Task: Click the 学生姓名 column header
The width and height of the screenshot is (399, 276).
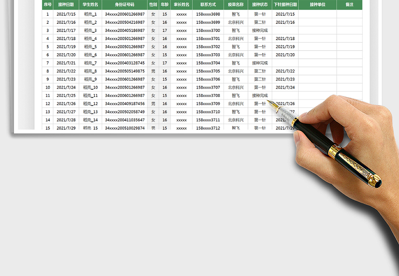Action: click(90, 4)
